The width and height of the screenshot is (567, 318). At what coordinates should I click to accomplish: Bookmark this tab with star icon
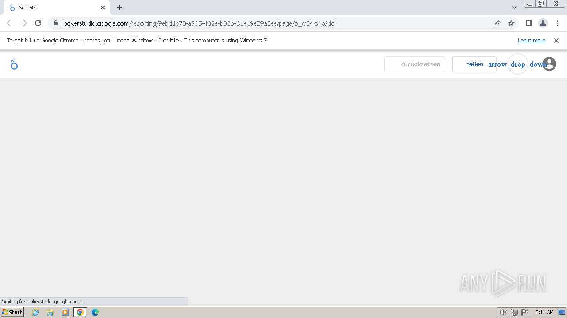[511, 23]
